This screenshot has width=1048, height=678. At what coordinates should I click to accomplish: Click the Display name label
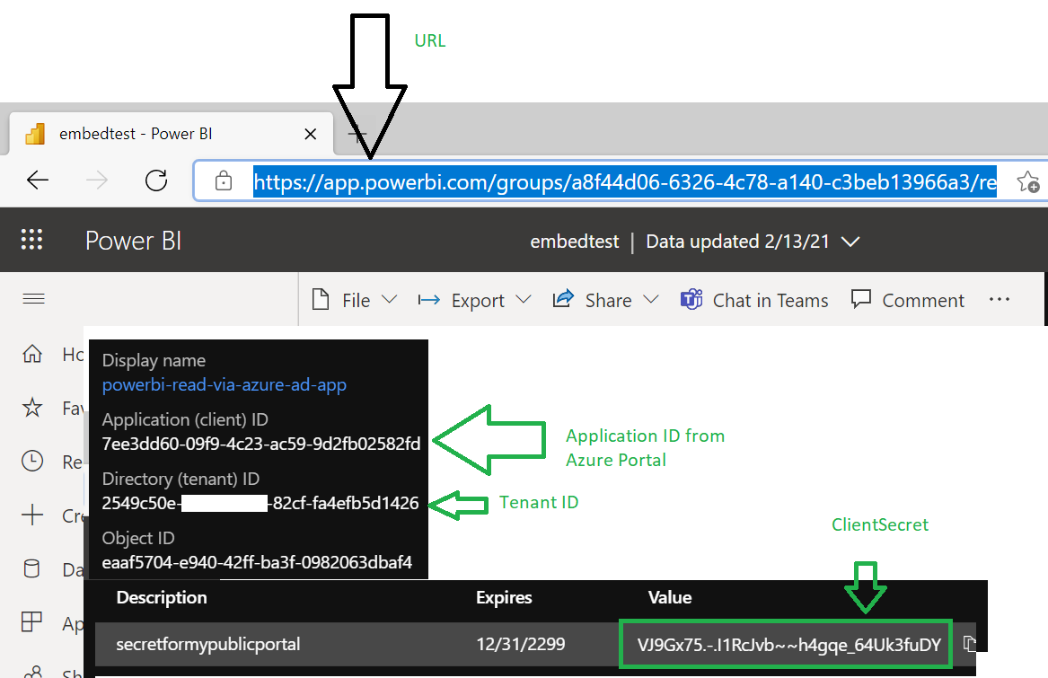click(x=154, y=360)
